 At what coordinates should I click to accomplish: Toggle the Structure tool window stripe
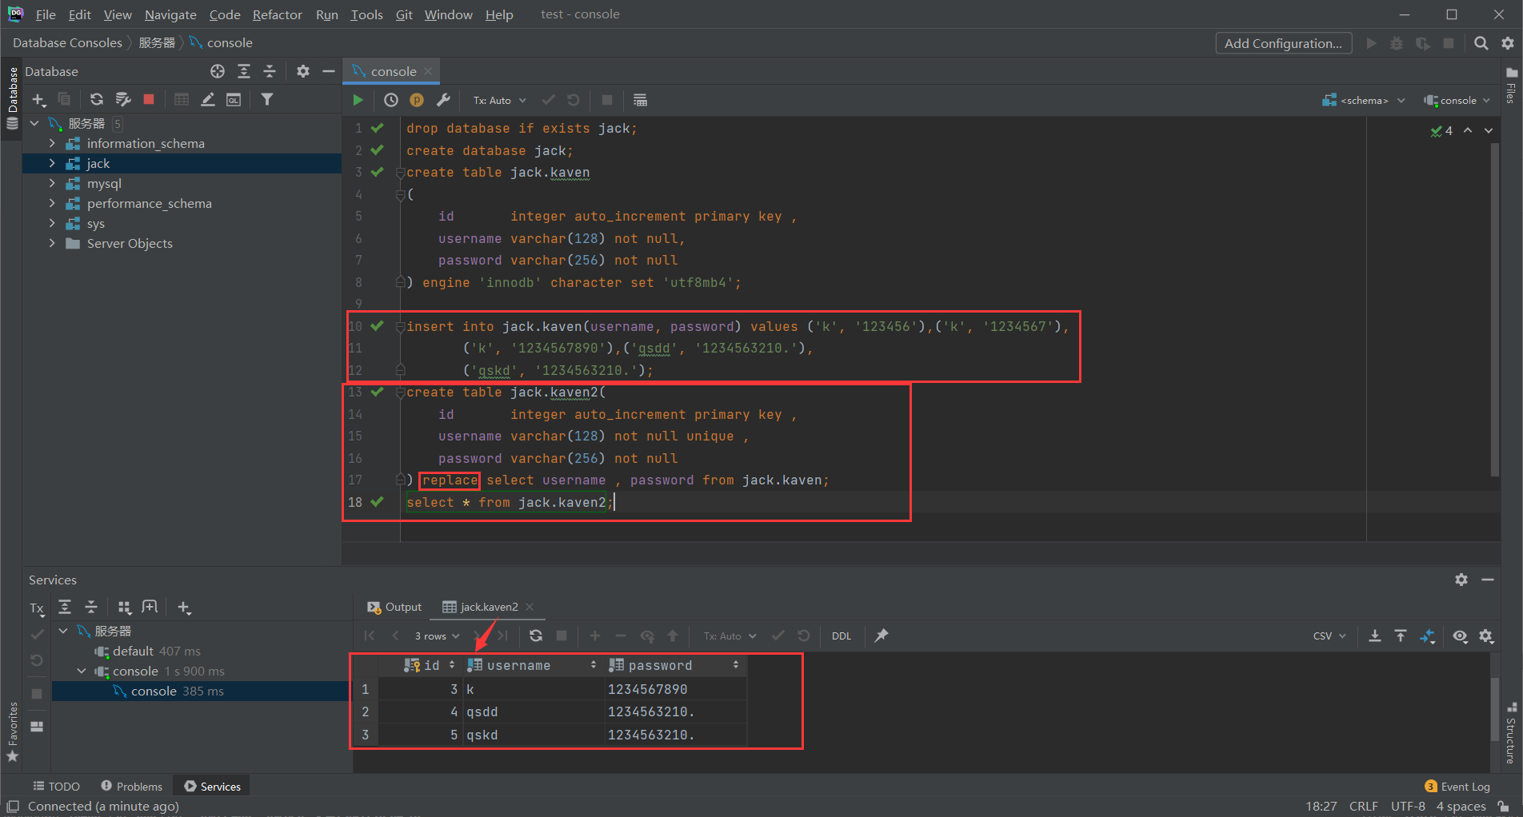coord(1511,734)
